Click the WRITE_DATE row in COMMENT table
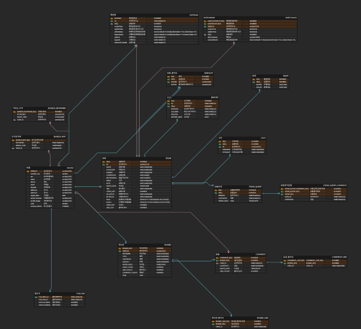The width and height of the screenshot is (361, 329). [x=241, y=269]
